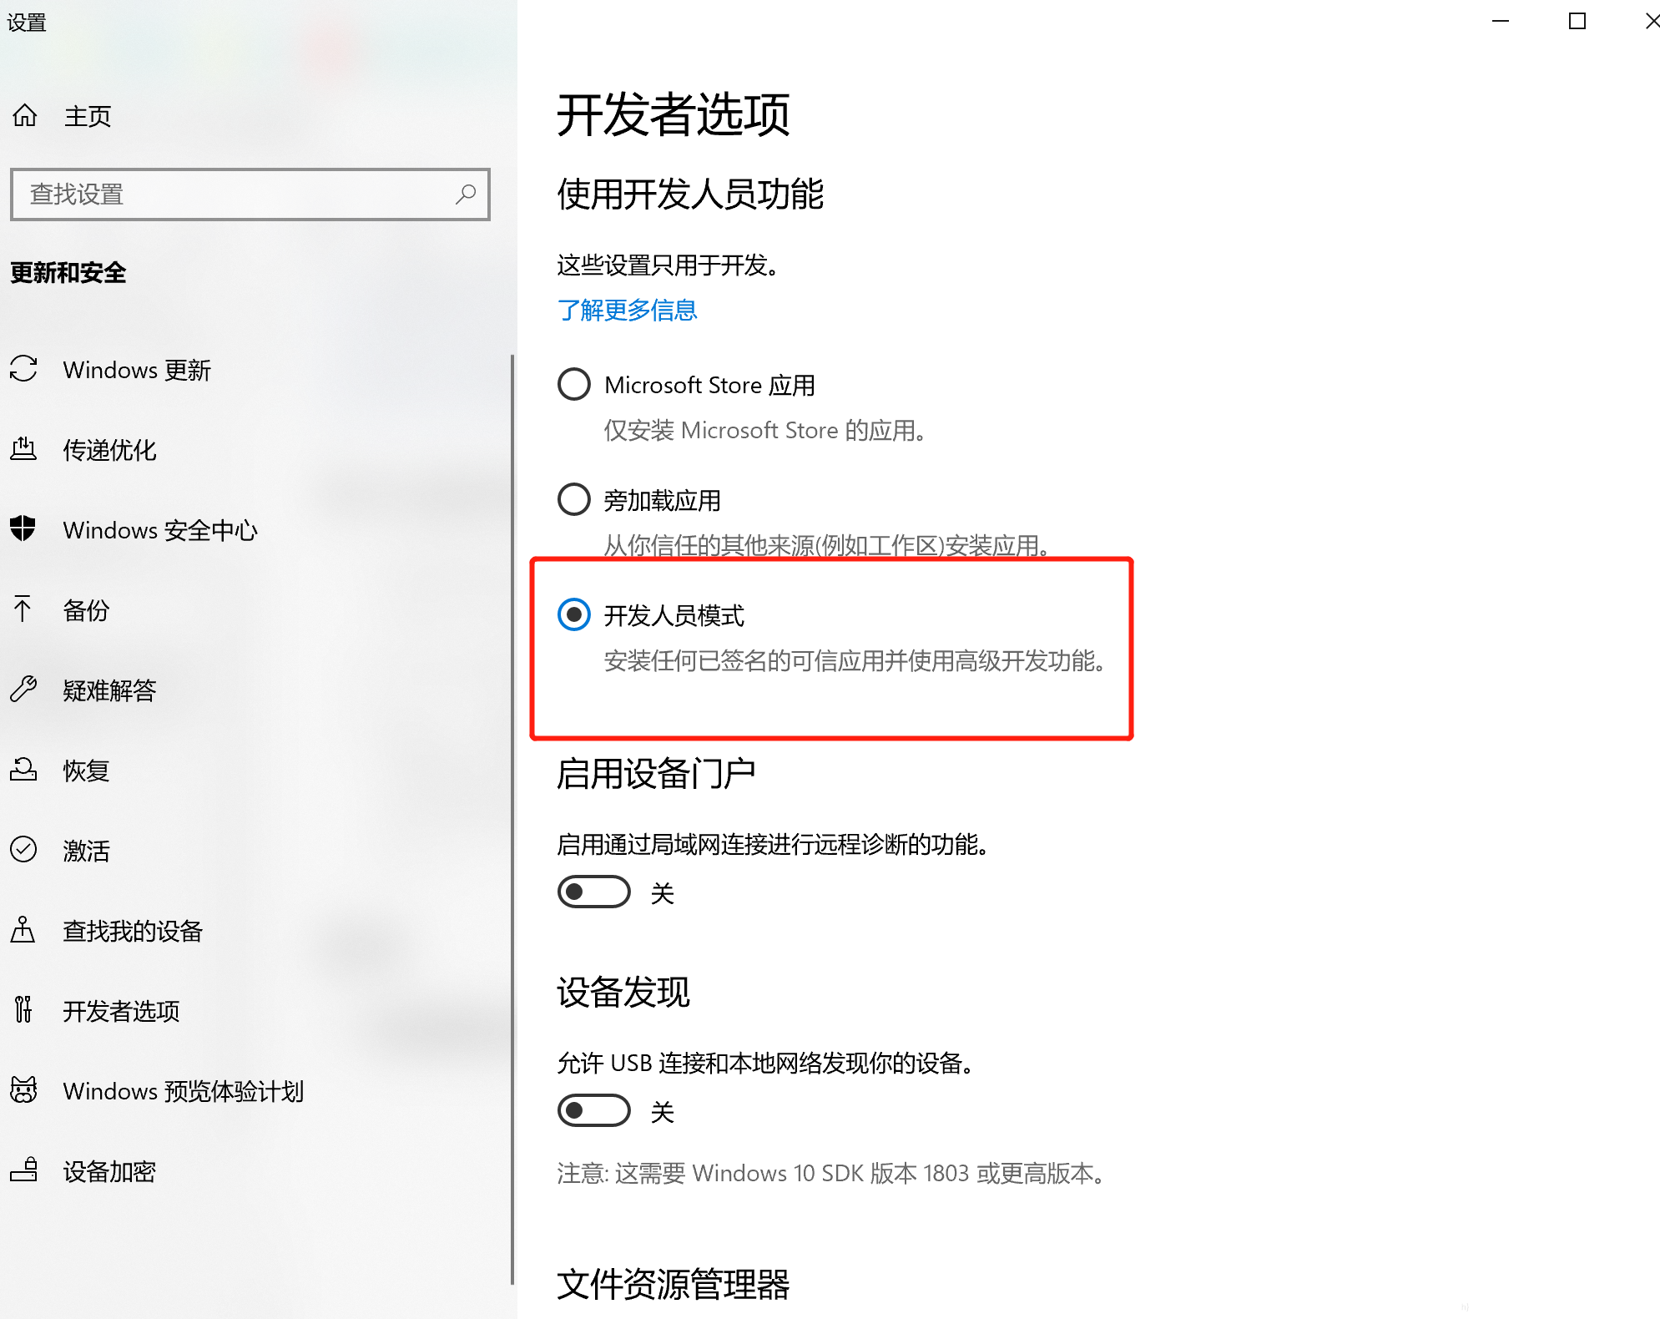Select the 恢复 sidebar entry
The image size is (1660, 1319).
(x=87, y=771)
